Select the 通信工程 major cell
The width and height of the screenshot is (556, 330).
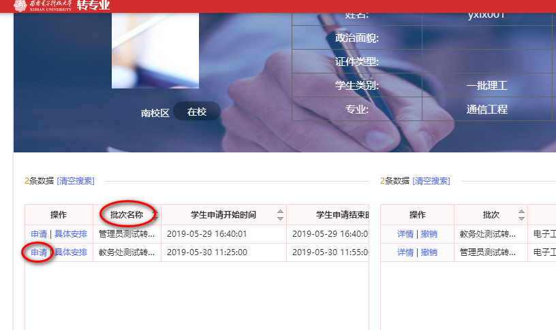[486, 110]
